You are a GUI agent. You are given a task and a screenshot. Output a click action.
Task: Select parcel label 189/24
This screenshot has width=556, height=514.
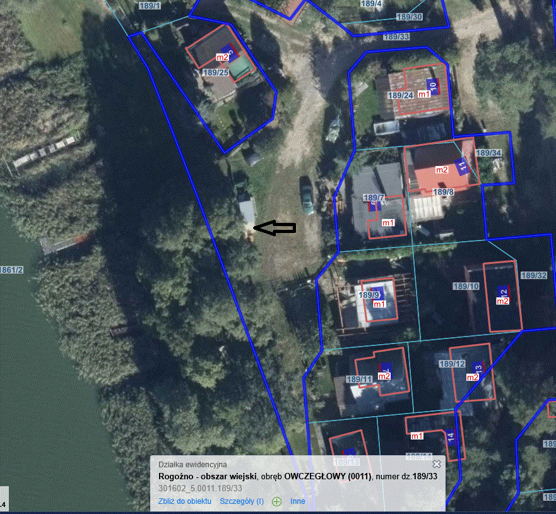click(x=400, y=95)
